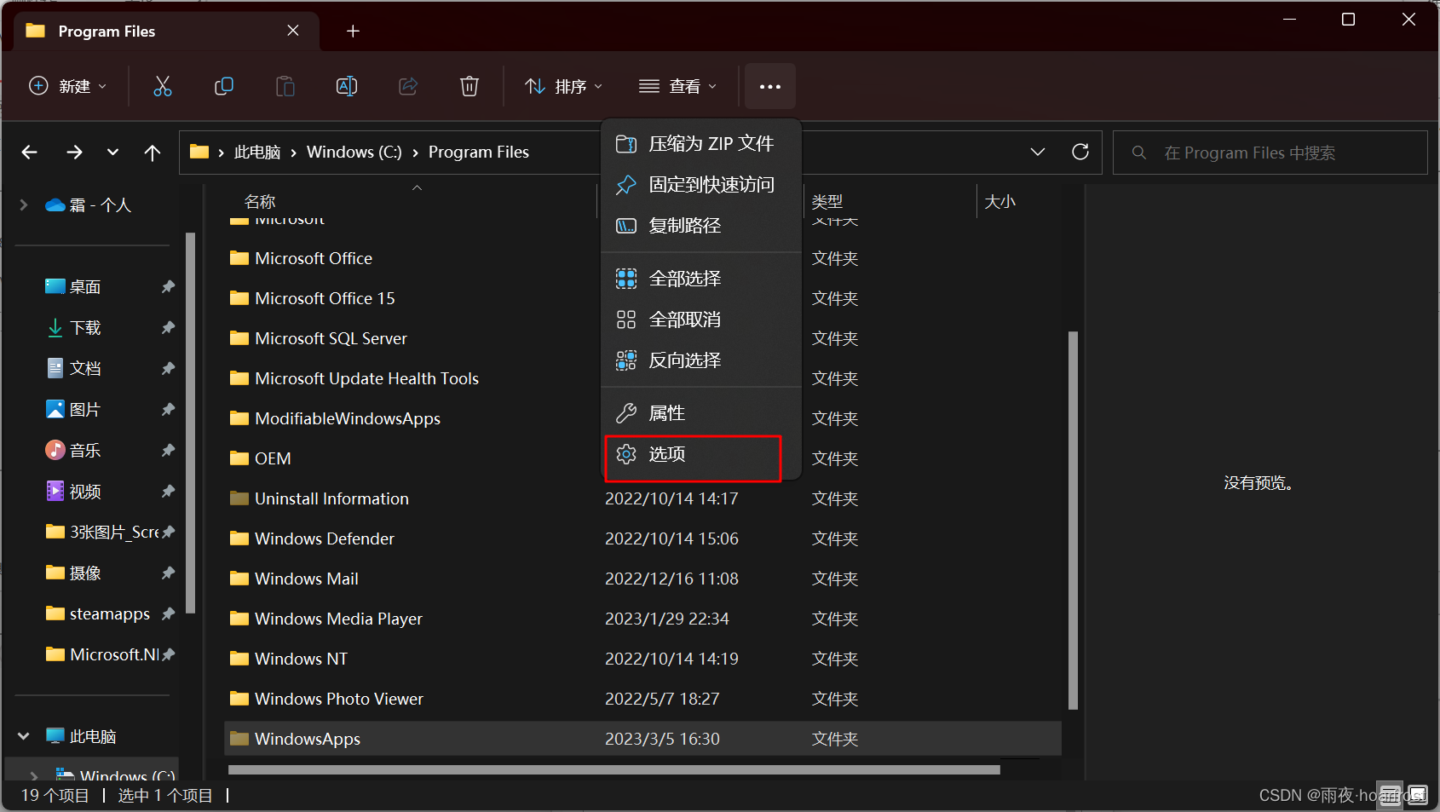The height and width of the screenshot is (812, 1440).
Task: Sort by 名称 column header
Action: pos(260,202)
